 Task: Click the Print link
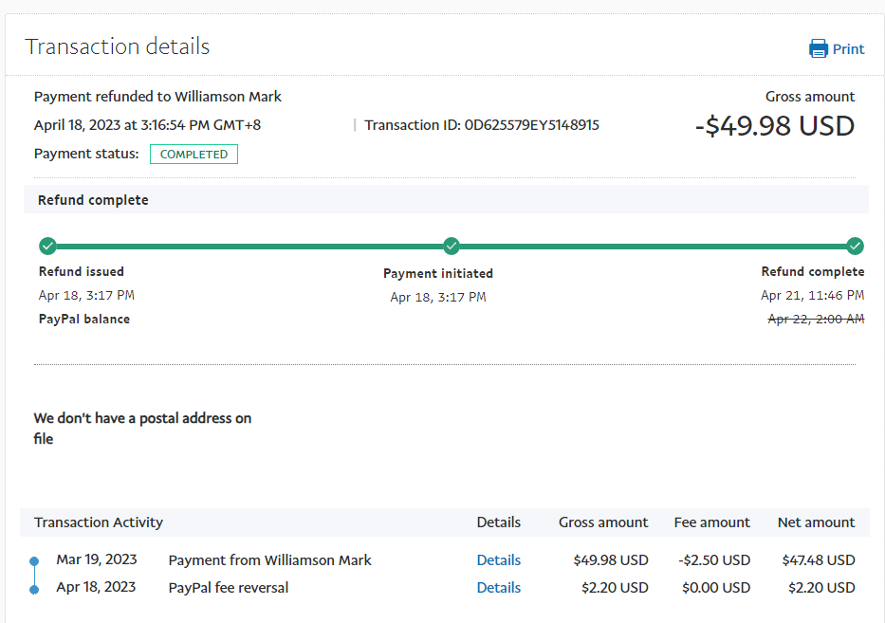[x=848, y=49]
